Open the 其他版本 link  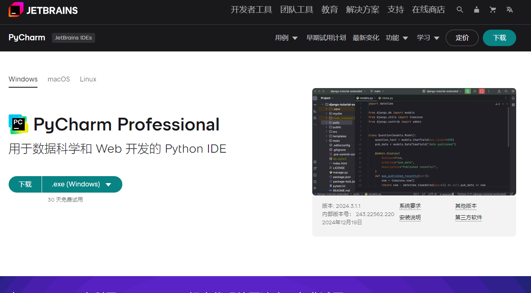(466, 206)
